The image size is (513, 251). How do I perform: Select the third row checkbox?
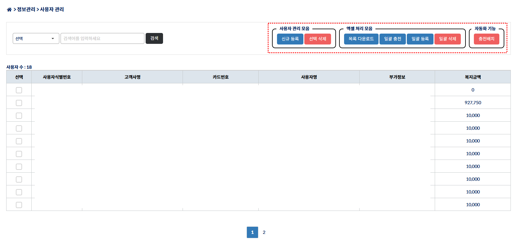click(19, 116)
